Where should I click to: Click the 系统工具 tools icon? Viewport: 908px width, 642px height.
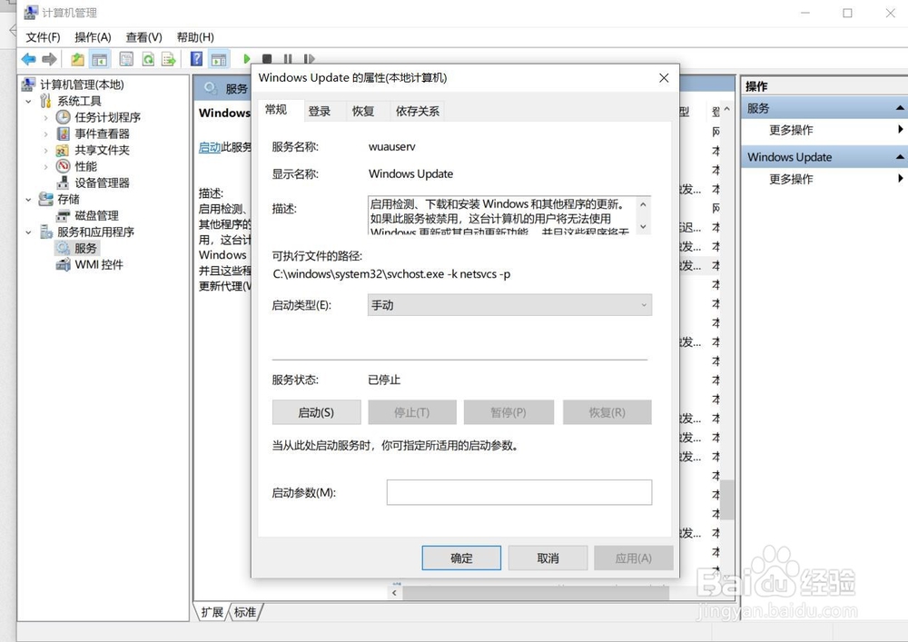45,101
